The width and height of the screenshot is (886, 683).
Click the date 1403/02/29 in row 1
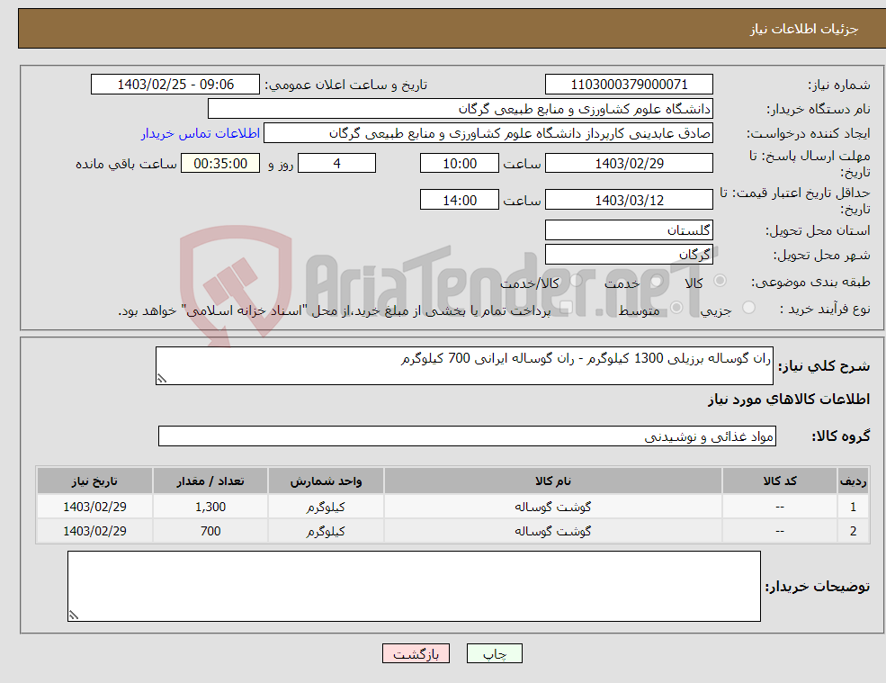click(94, 507)
